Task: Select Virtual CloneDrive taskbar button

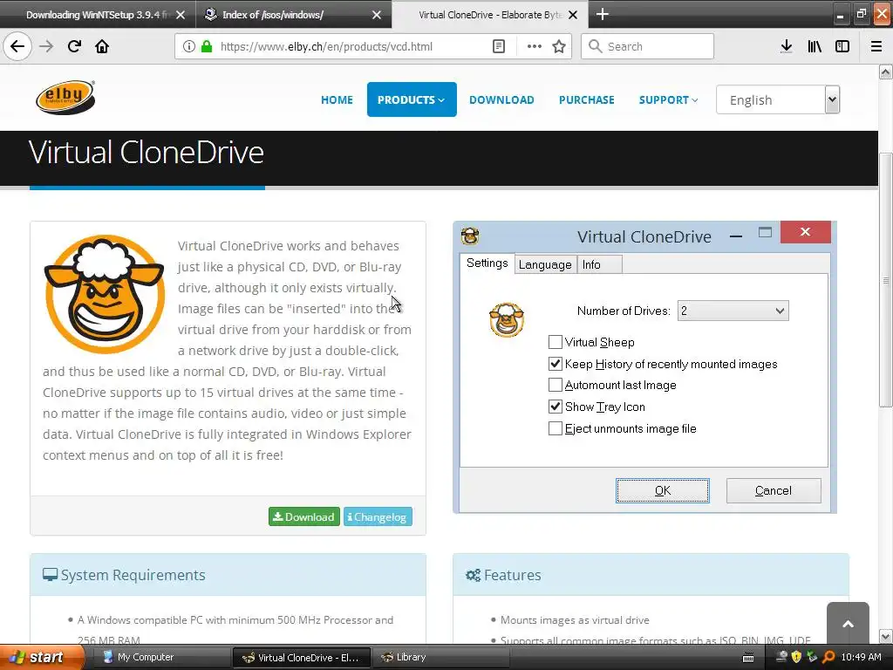Action: tap(302, 657)
